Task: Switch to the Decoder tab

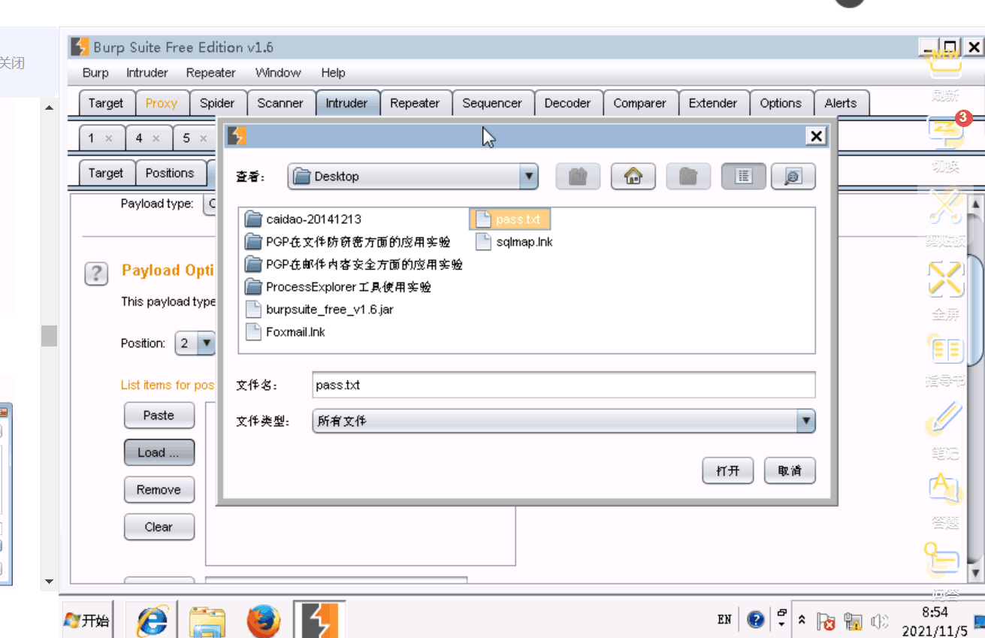Action: pyautogui.click(x=567, y=104)
